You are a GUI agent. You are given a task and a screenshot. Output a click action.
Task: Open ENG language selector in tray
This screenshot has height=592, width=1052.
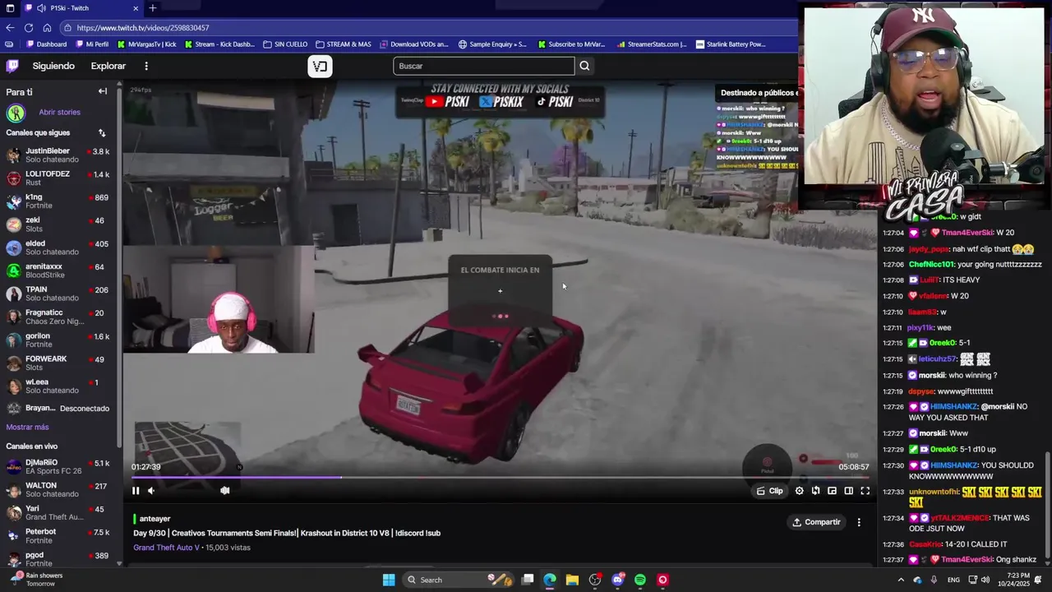point(953,580)
